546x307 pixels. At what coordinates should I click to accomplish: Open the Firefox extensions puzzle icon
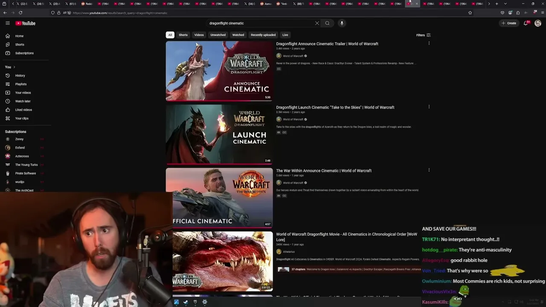(x=518, y=13)
